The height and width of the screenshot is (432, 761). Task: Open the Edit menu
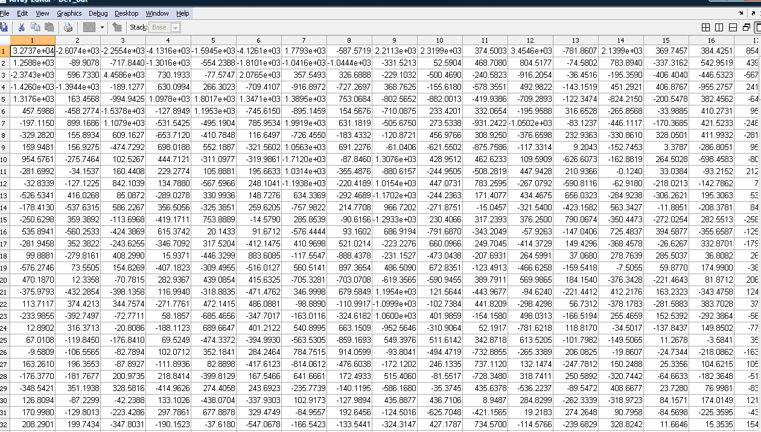(x=22, y=13)
